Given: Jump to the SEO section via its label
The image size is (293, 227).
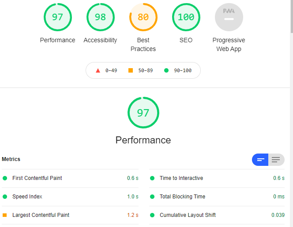Looking at the screenshot, I should [x=186, y=40].
